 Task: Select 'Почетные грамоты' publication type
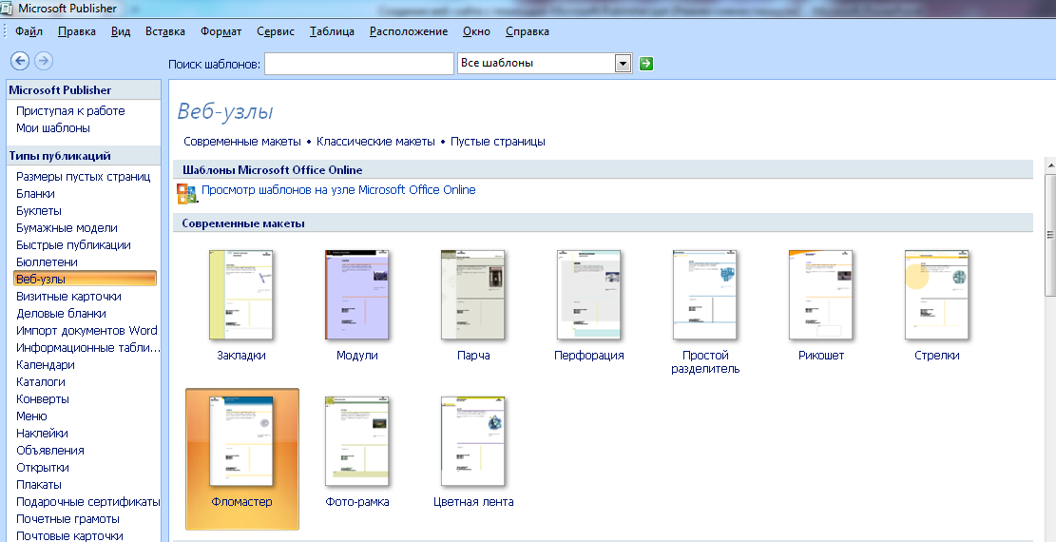[x=68, y=519]
